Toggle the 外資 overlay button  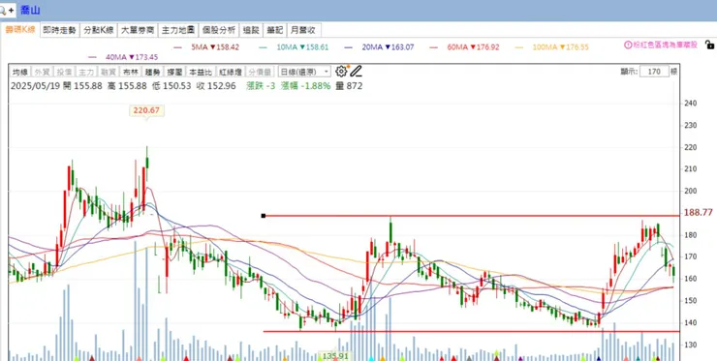pyautogui.click(x=42, y=72)
